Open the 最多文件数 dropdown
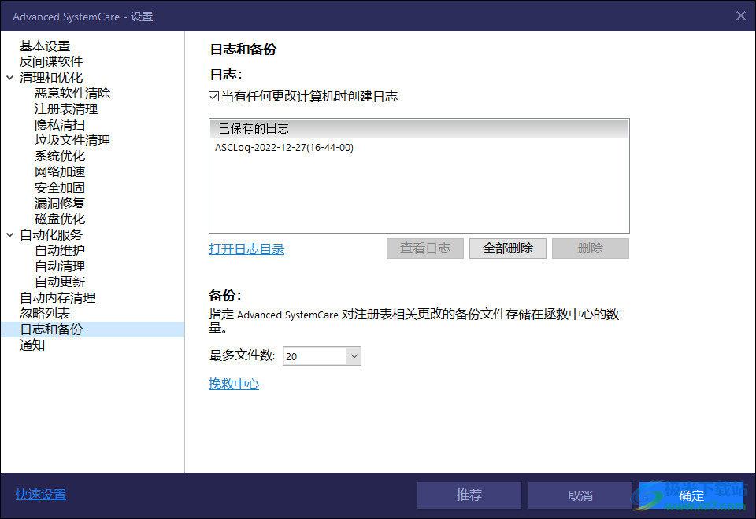The image size is (756, 519). coord(354,356)
